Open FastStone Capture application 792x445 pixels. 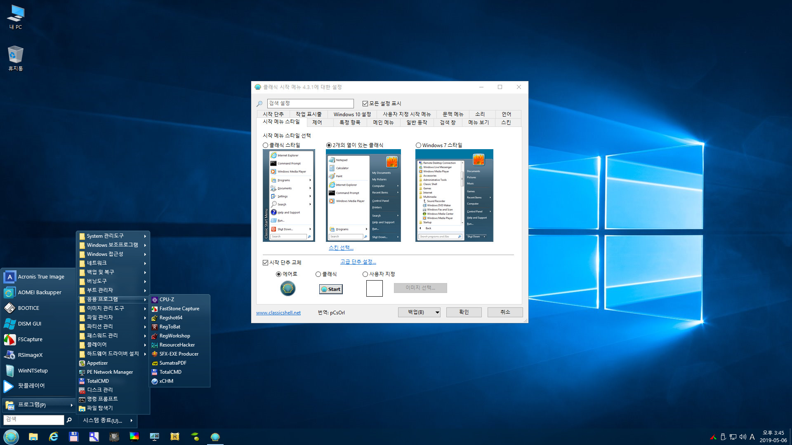[179, 308]
